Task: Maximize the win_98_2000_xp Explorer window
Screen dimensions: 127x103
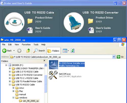Action: point(120,40)
